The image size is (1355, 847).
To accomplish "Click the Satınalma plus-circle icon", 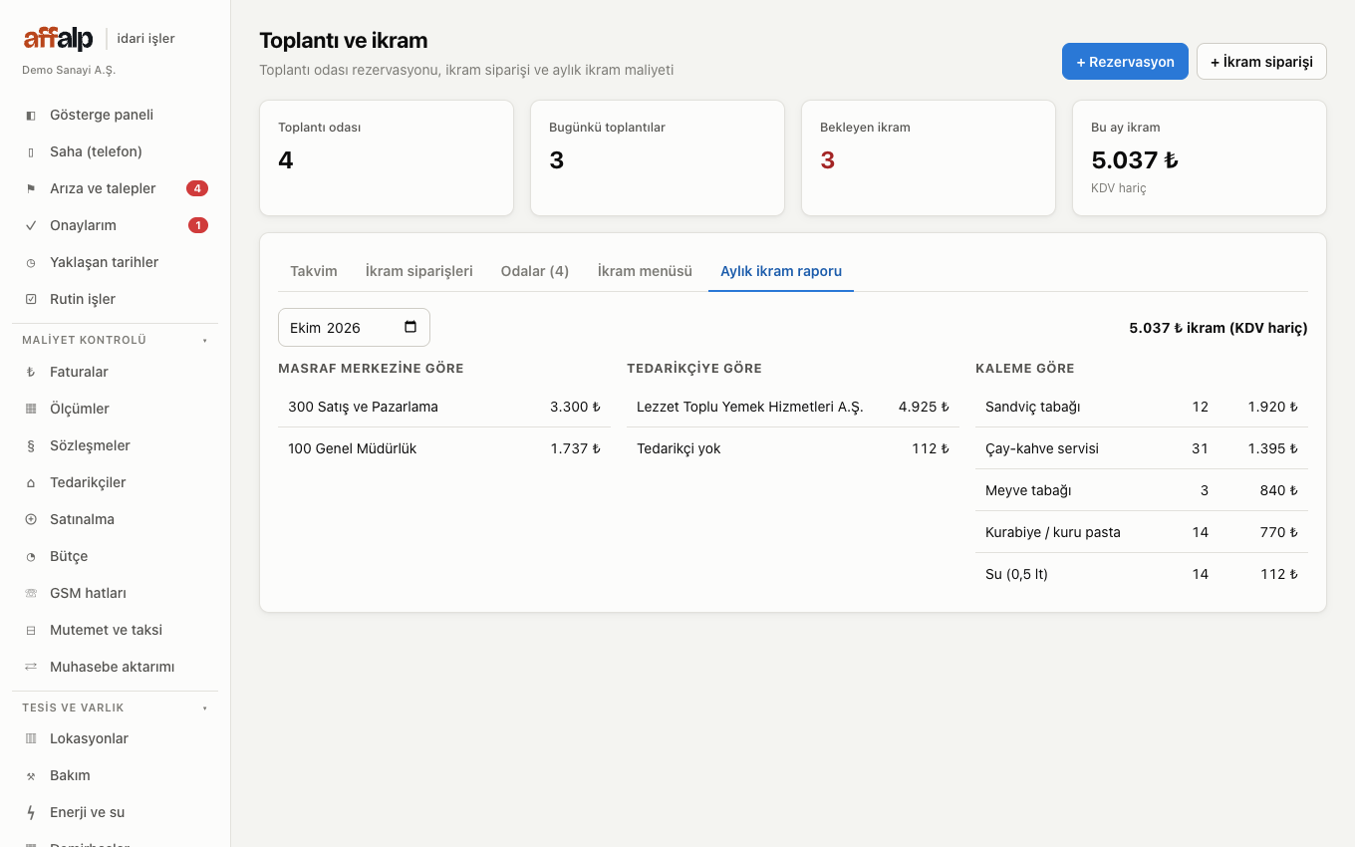I will [31, 520].
